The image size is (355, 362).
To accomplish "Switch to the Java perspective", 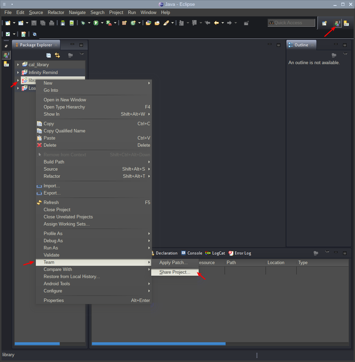I will click(x=337, y=23).
